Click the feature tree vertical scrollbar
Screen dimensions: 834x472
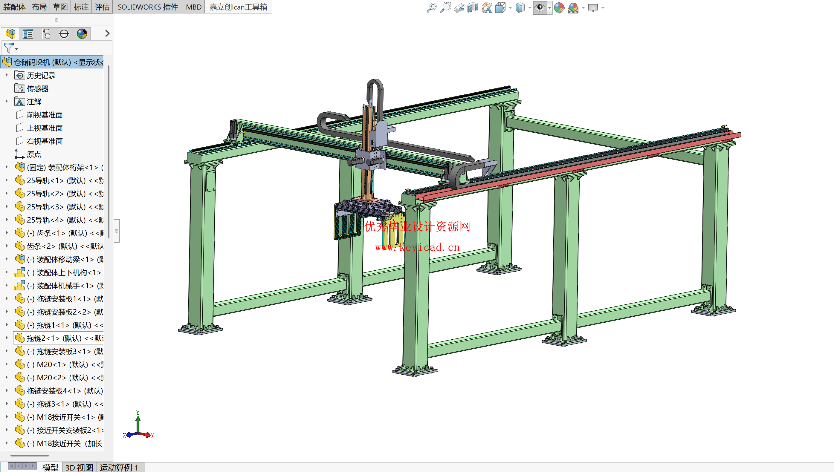108,152
